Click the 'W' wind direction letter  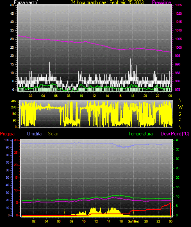(x=180, y=107)
